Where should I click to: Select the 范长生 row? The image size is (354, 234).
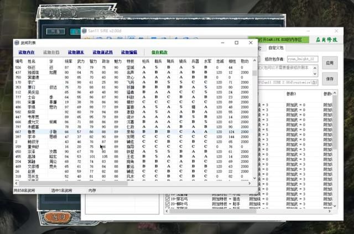[133, 176]
